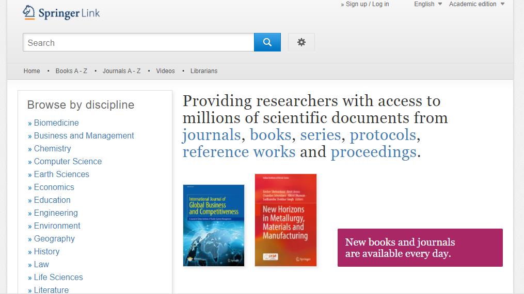Click the New books and journals banner
The image size is (524, 294).
click(420, 248)
